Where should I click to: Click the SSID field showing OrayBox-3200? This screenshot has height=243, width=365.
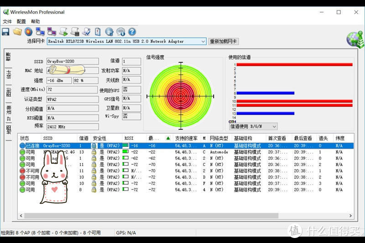click(72, 61)
